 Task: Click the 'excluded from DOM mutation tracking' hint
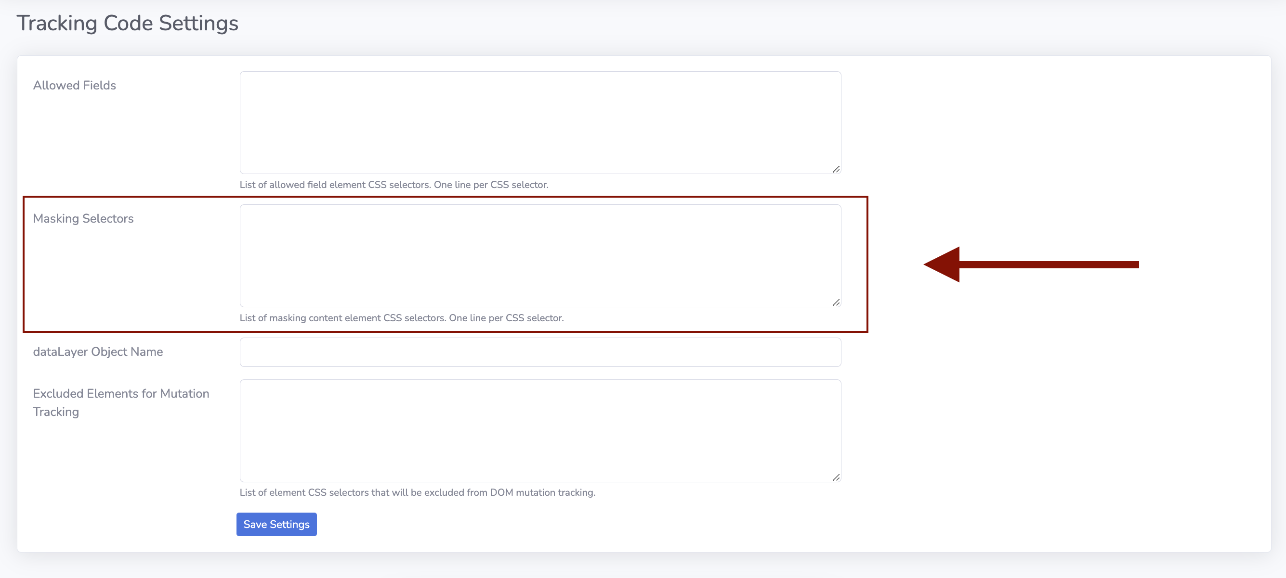click(x=418, y=492)
